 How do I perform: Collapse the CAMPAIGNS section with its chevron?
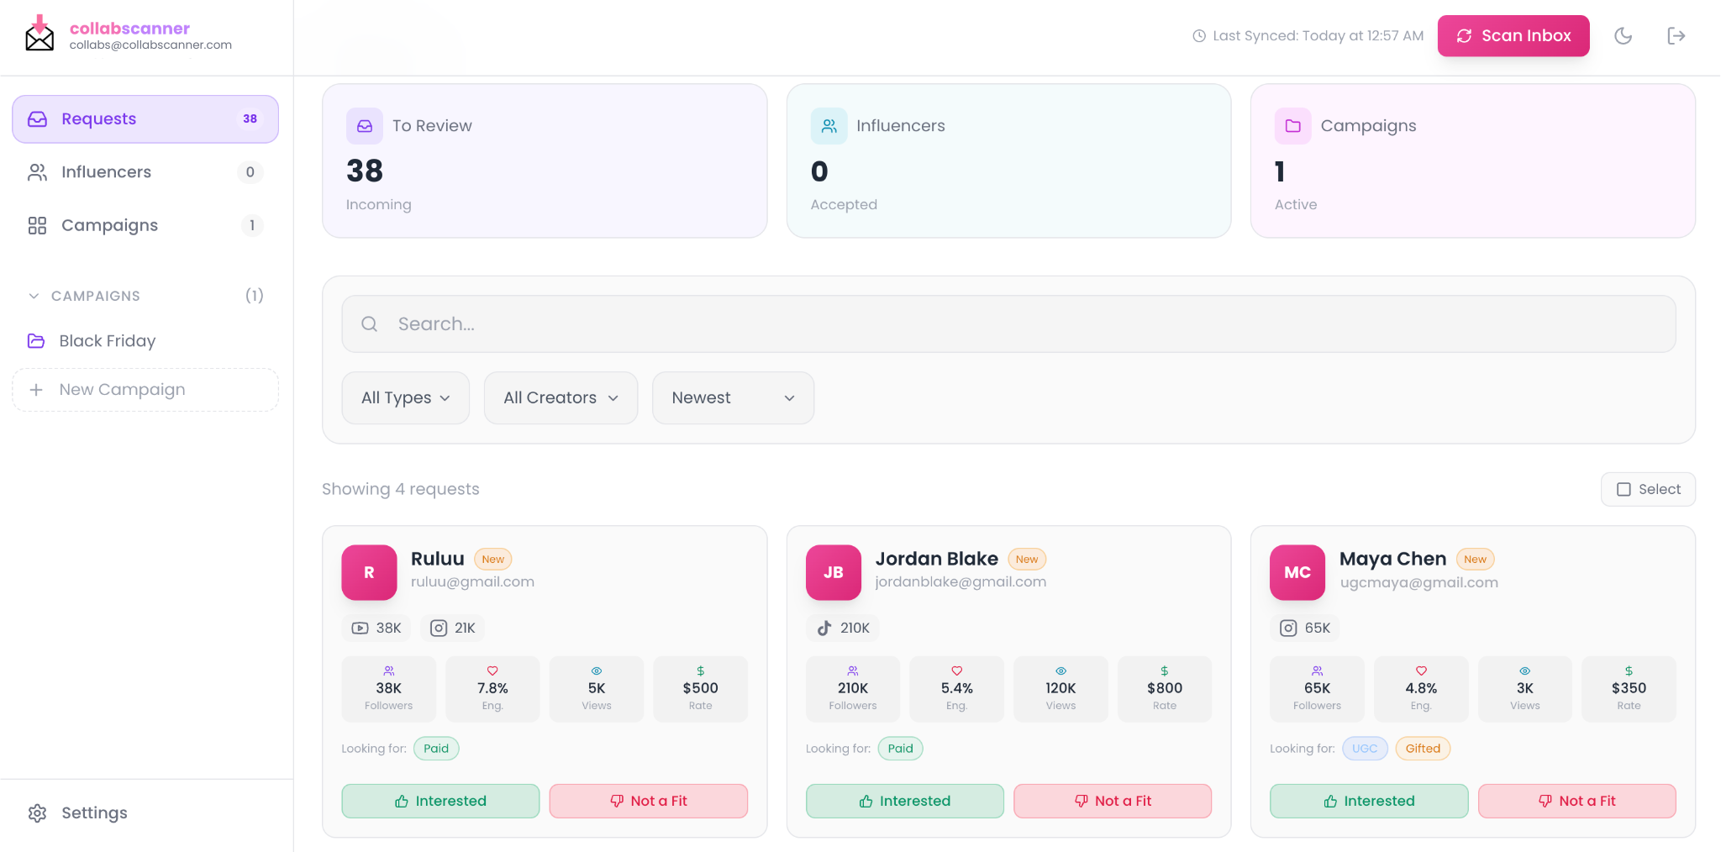33,296
